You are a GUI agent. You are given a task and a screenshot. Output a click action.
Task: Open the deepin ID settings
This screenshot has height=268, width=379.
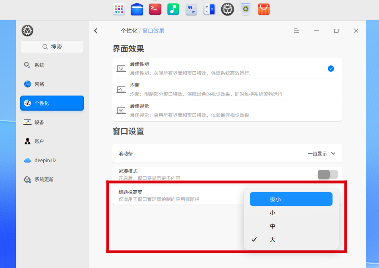[52, 161]
